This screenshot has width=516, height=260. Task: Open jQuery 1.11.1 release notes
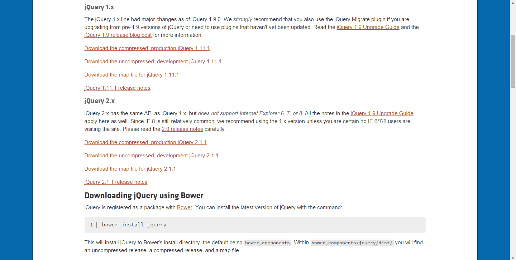click(118, 88)
